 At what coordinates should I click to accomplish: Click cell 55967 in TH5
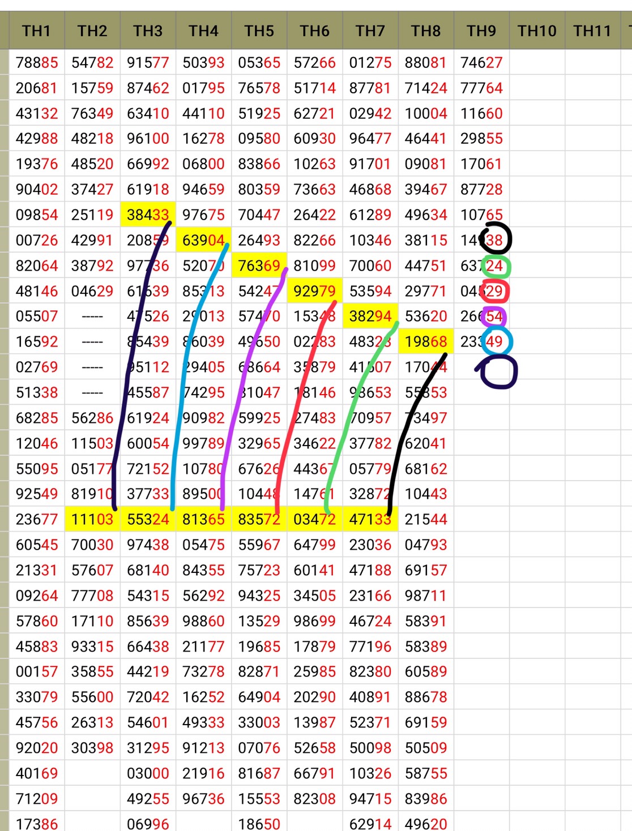259,545
